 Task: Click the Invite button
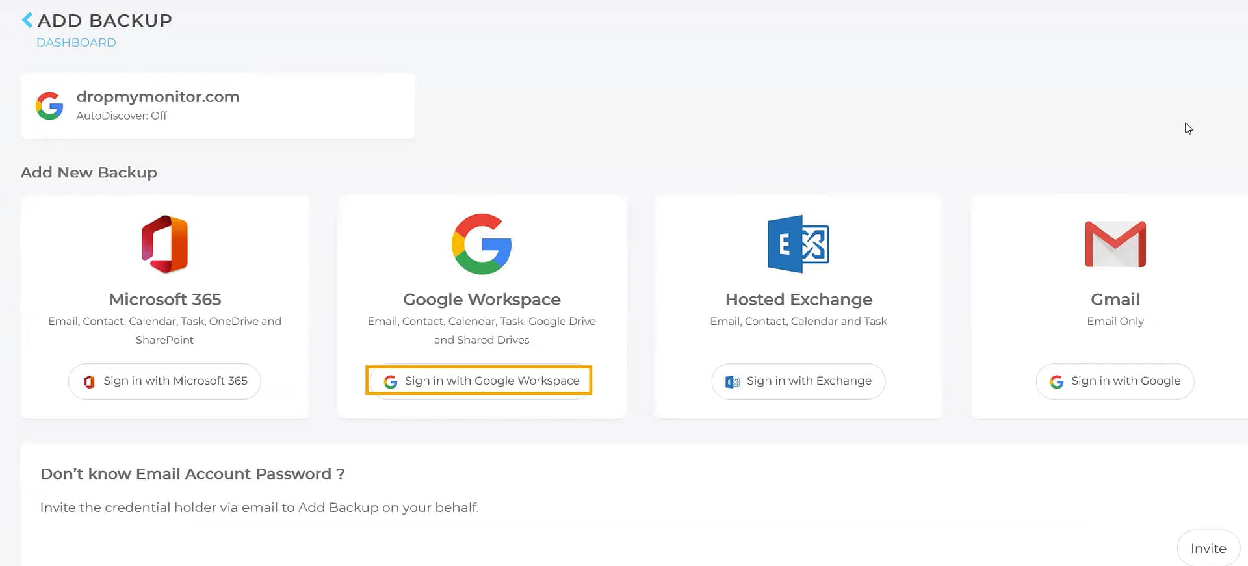(x=1208, y=548)
